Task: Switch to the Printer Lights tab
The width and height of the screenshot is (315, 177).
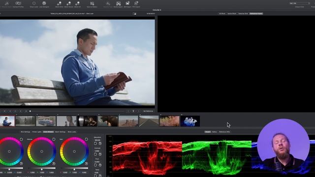Action: pyautogui.click(x=37, y=132)
